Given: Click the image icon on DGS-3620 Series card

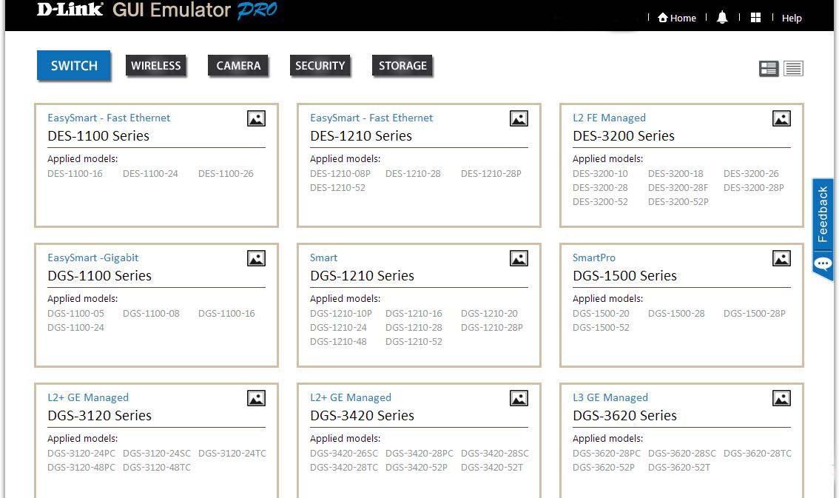Looking at the screenshot, I should tap(781, 398).
